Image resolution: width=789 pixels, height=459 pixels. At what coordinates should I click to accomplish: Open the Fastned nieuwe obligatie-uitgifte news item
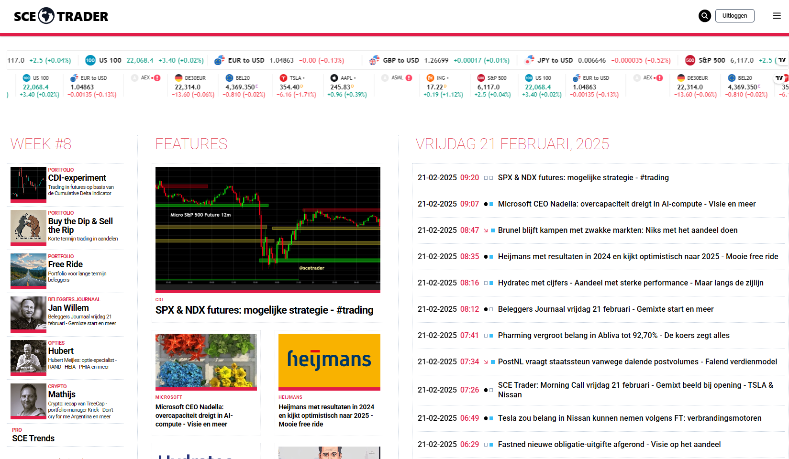pos(610,445)
